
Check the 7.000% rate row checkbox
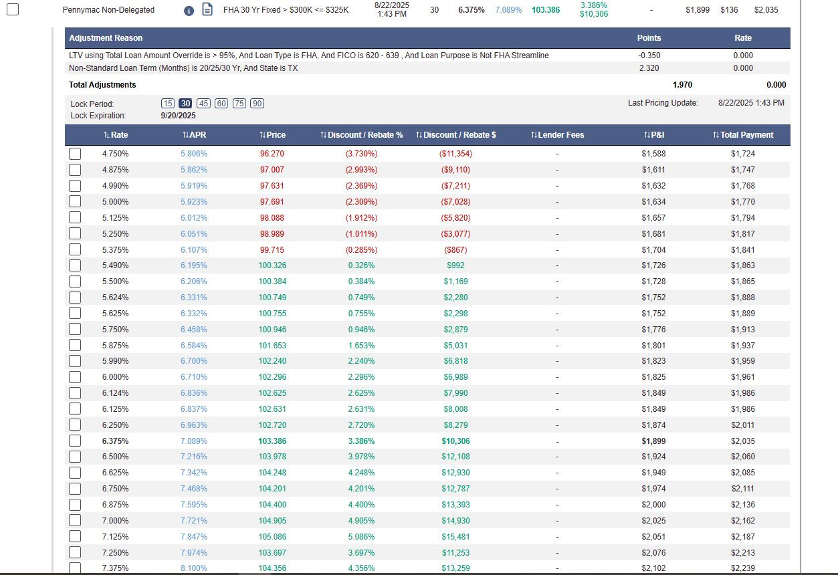click(75, 521)
